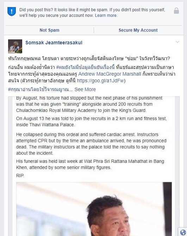
Task: Select the hashtag #ผมยังไม่มีข้อมูลยืนยันเรื่องนี้
Action: point(85,67)
